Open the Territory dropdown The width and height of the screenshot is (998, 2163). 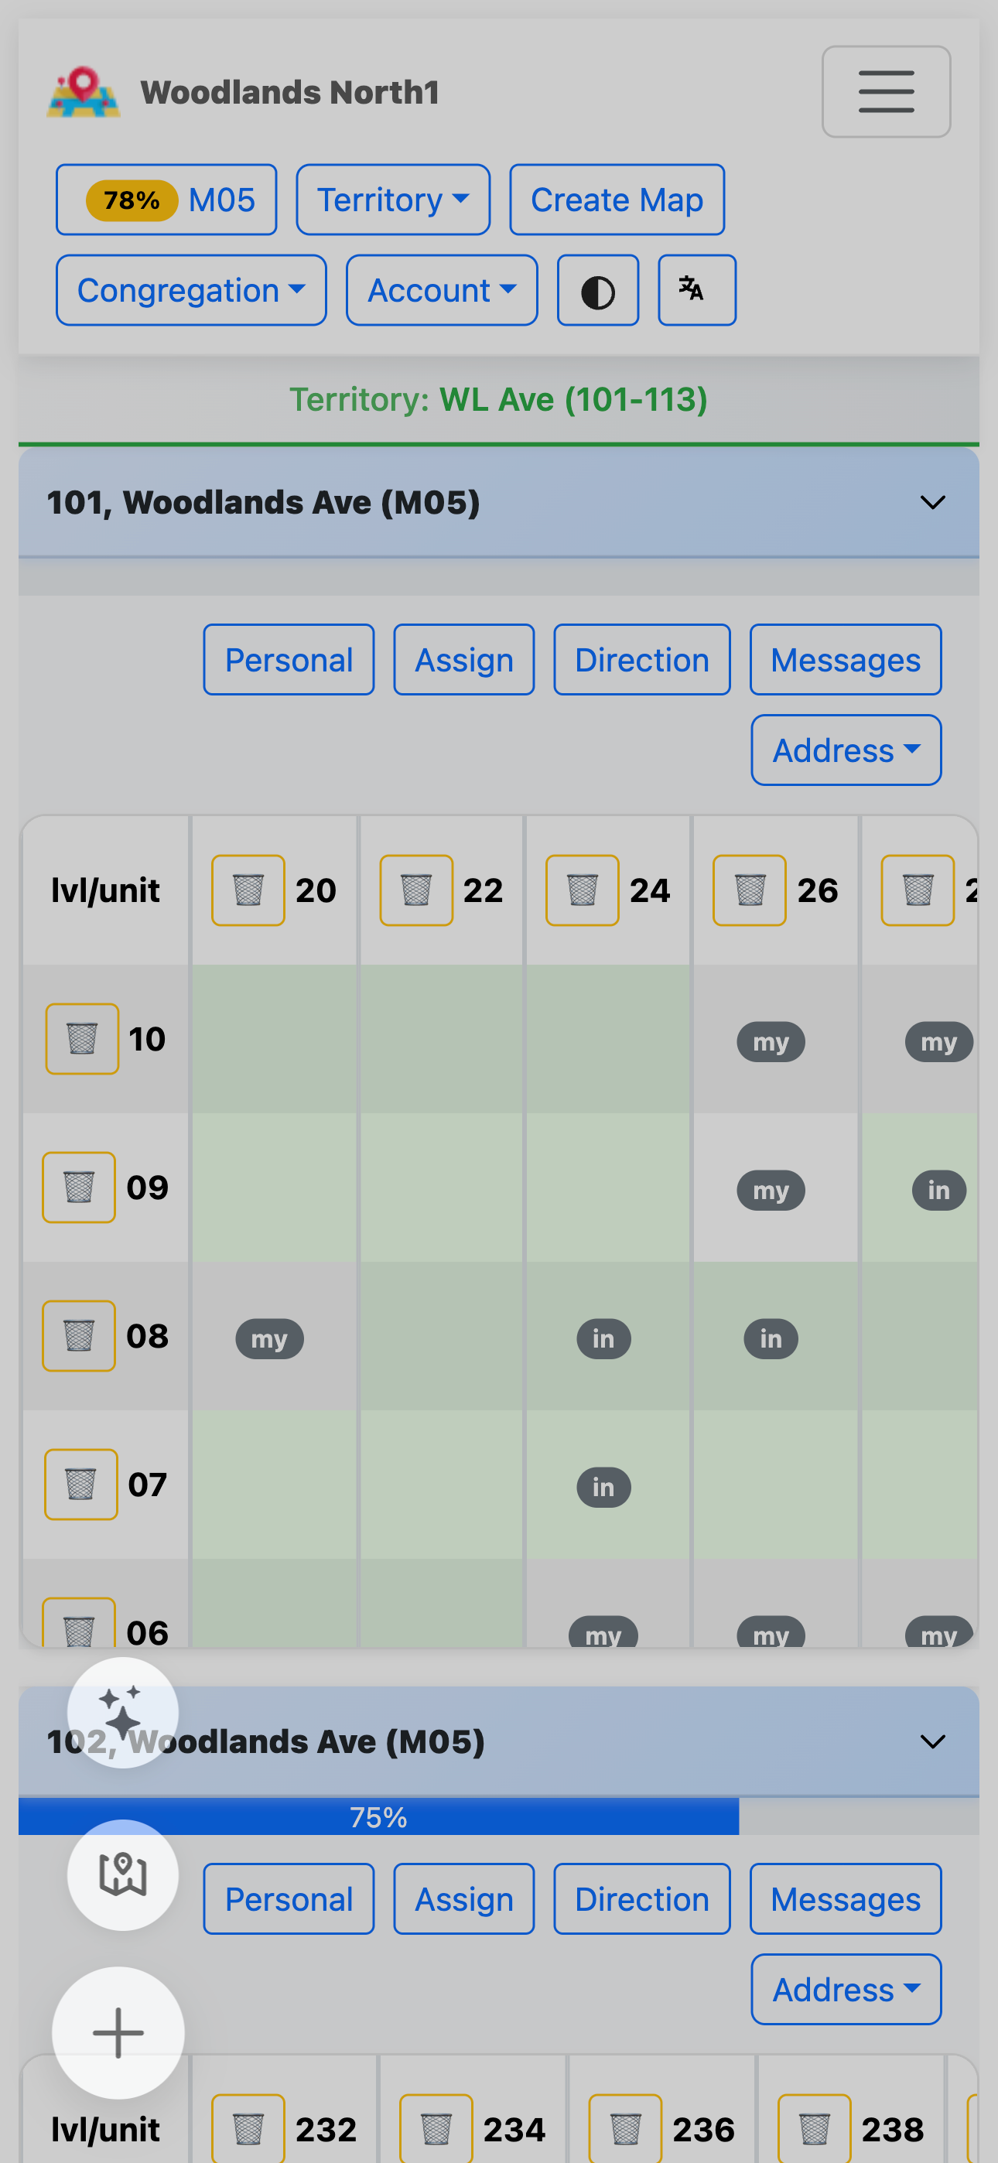pos(391,199)
